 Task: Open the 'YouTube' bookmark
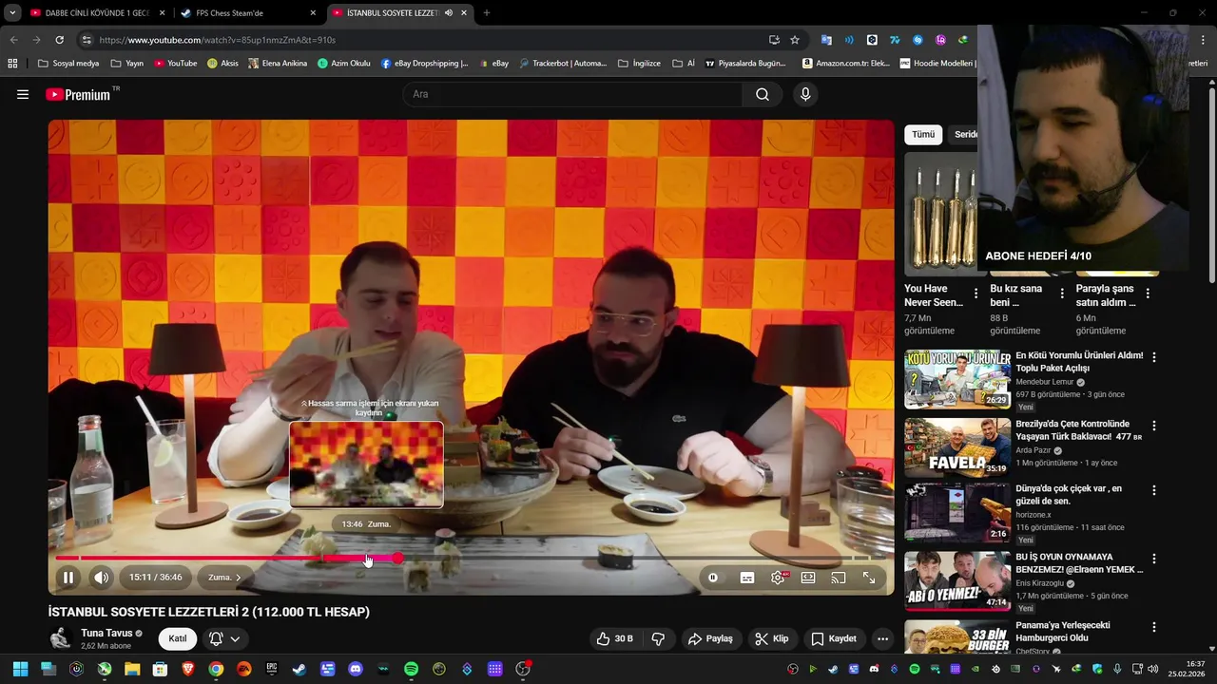tap(175, 64)
